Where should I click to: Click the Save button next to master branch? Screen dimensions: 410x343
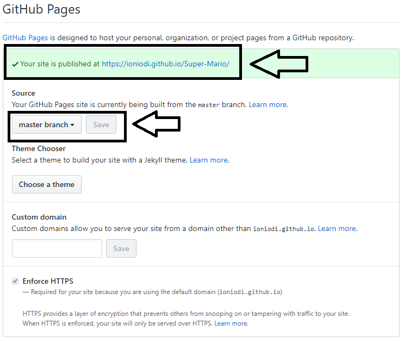pyautogui.click(x=101, y=124)
